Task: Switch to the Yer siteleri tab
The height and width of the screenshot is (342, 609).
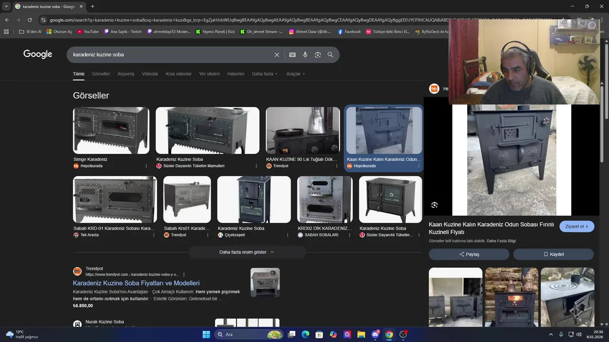Action: [209, 74]
